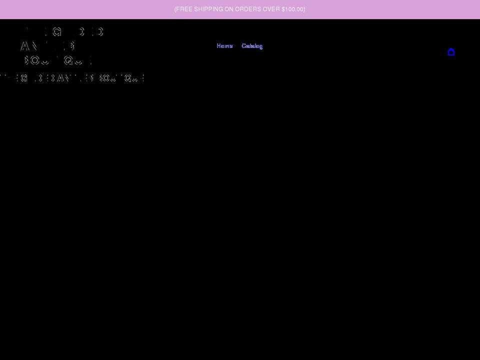
Task: Return to the homepage using Home
Action: pyautogui.click(x=224, y=46)
